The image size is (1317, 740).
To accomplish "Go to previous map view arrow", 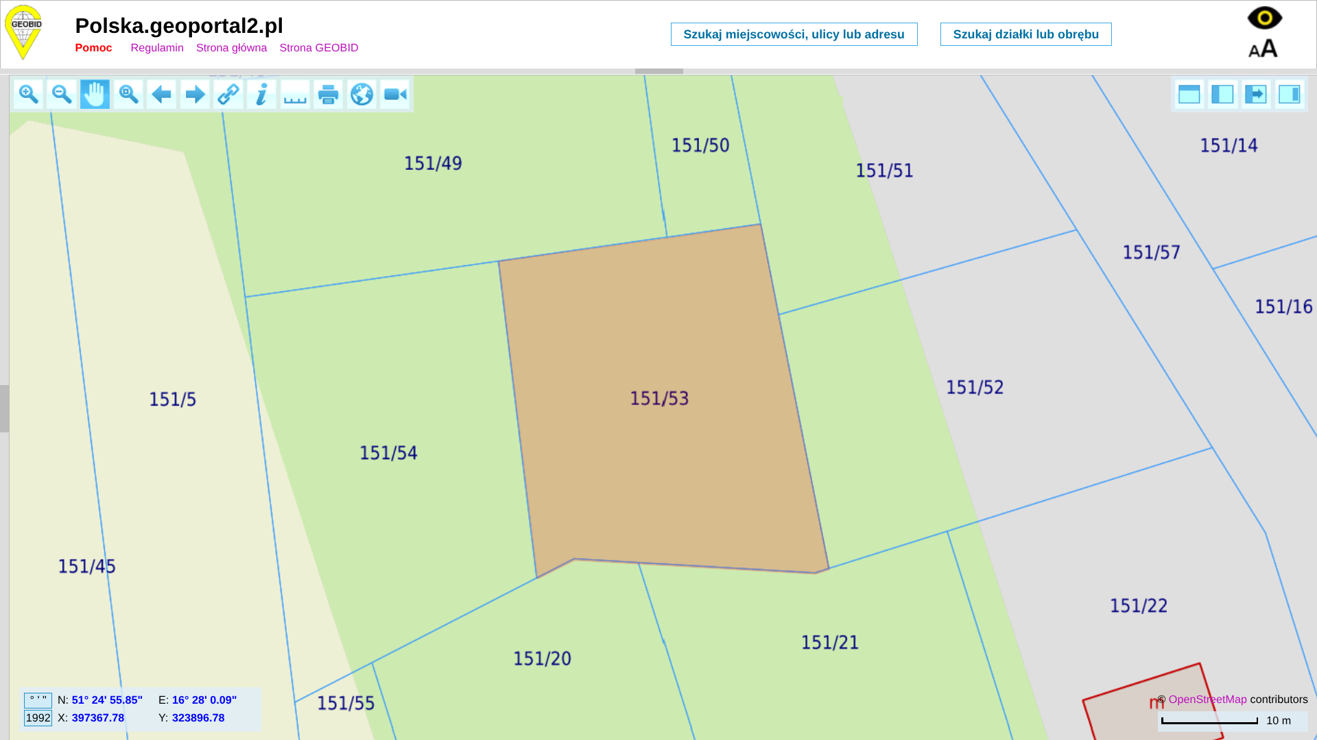I will 162,94.
